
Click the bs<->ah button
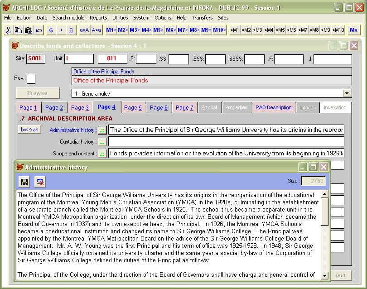(x=30, y=130)
